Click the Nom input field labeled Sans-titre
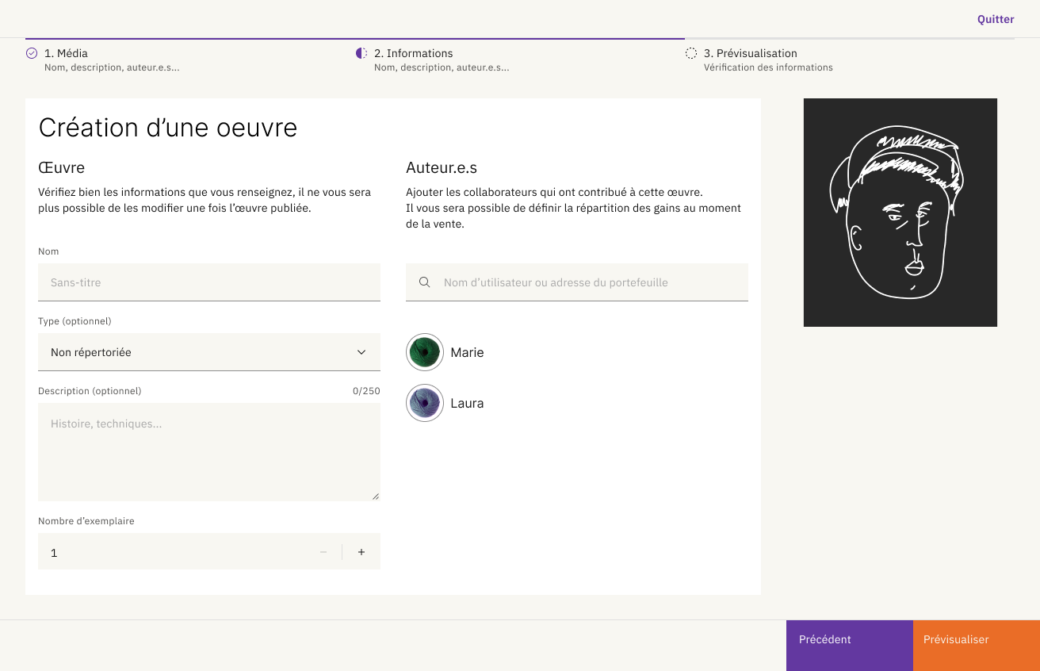The width and height of the screenshot is (1040, 671). pyautogui.click(x=208, y=282)
